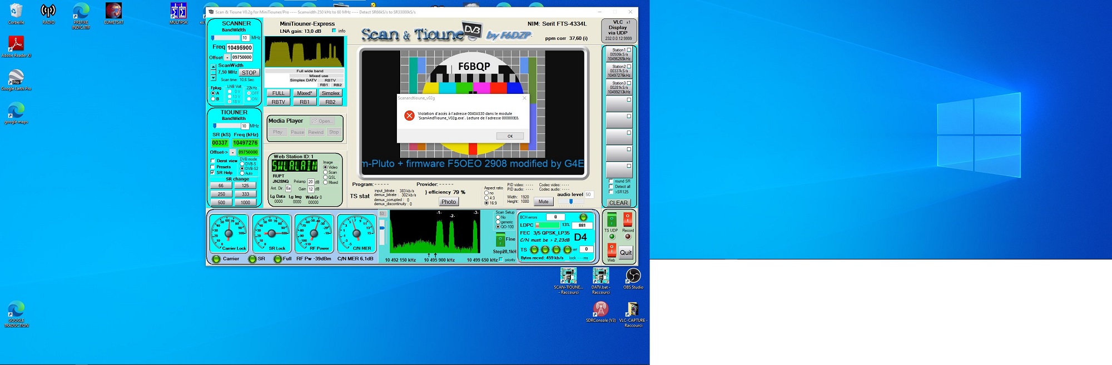The width and height of the screenshot is (1112, 365).
Task: Click OK in the access violation dialog
Action: [510, 136]
